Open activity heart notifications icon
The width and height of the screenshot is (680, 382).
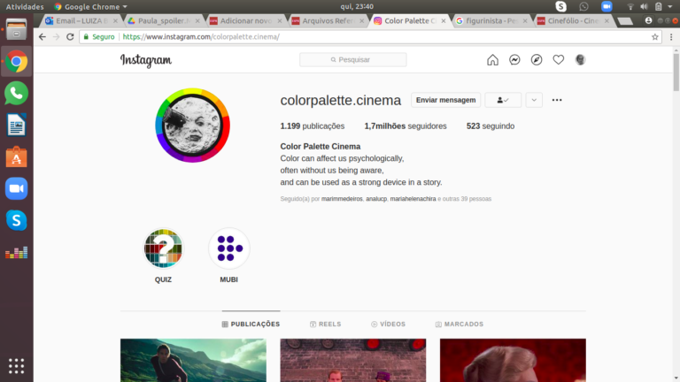[x=558, y=60]
